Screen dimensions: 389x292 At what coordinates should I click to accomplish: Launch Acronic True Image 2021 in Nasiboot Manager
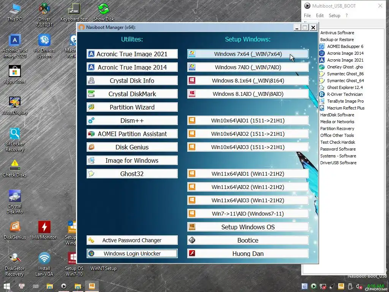point(132,54)
